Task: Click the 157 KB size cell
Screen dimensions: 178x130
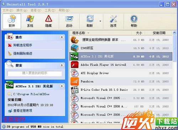Action: click(x=139, y=106)
